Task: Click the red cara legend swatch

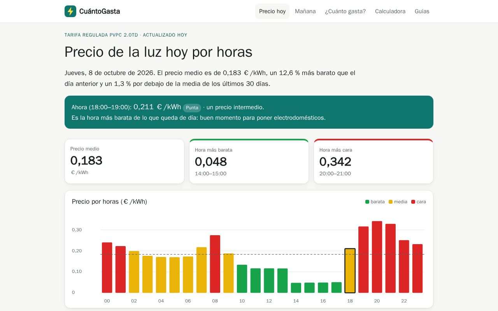Action: (x=413, y=202)
